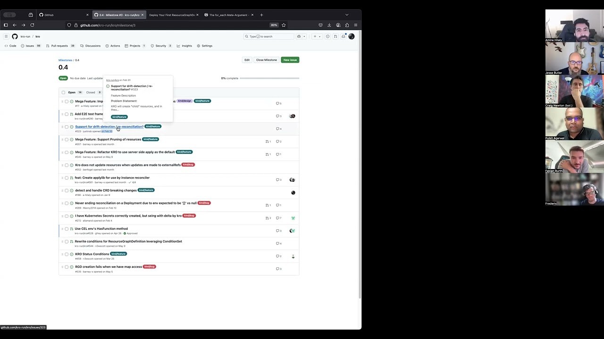This screenshot has height=339, width=604.
Task: Click the GitHub octocat logo
Action: (x=15, y=36)
